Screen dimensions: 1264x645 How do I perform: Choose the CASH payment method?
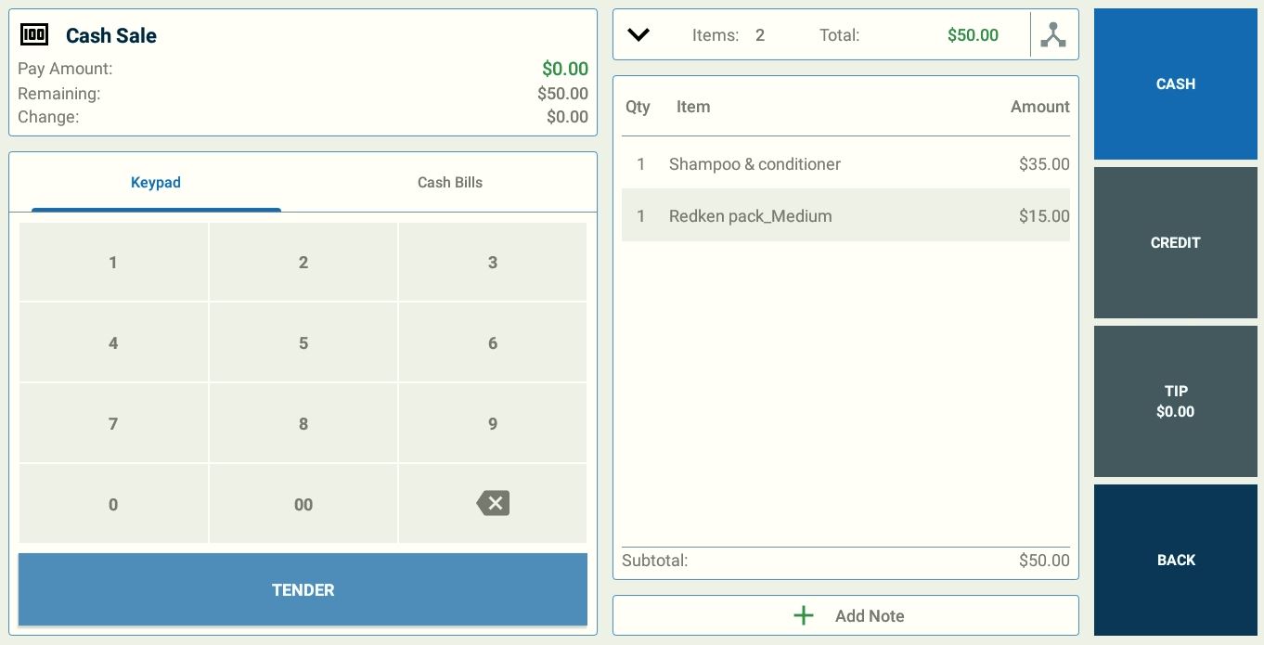tap(1175, 84)
